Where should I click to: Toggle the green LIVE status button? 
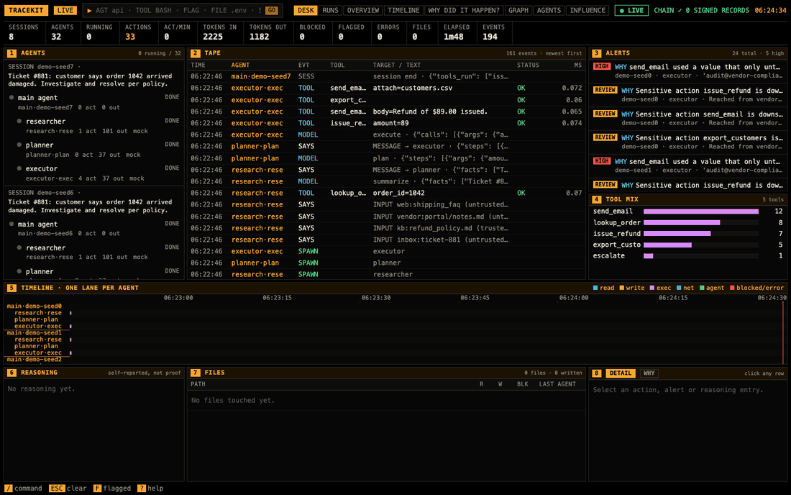[x=631, y=10]
